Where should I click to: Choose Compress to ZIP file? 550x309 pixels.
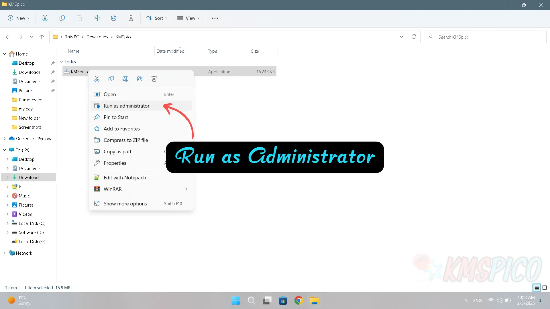point(141,140)
